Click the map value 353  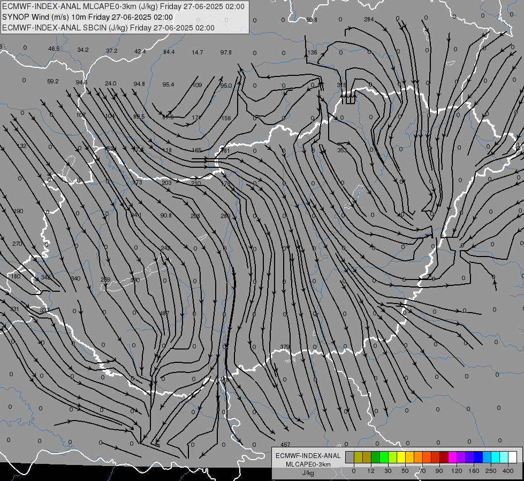click(x=342, y=150)
